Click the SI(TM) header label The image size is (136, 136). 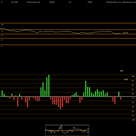[52, 2]
